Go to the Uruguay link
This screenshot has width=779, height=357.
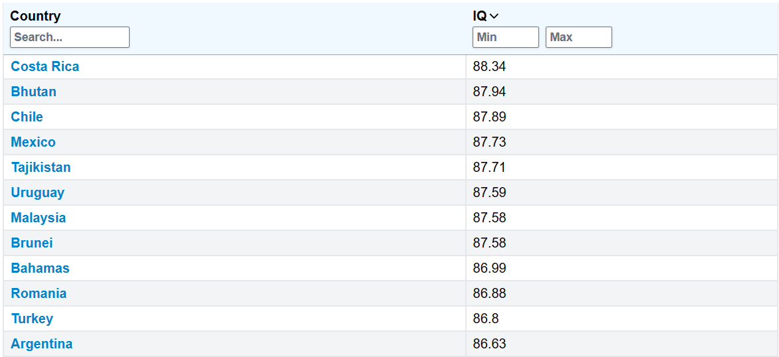38,192
